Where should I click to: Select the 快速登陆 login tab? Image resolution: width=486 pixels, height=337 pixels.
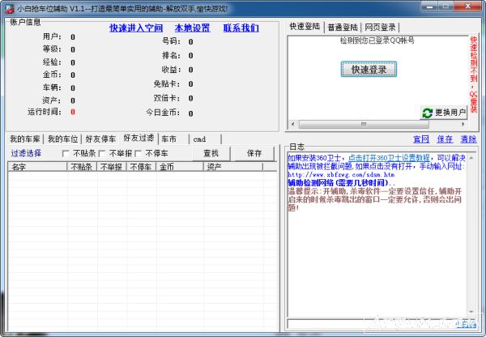tap(305, 27)
